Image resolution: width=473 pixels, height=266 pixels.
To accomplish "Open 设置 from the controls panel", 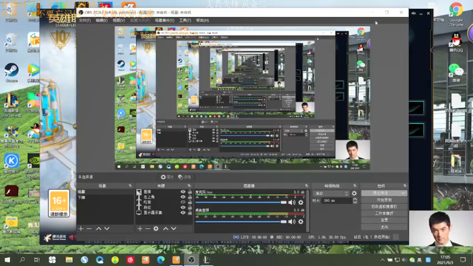I will pos(384,220).
